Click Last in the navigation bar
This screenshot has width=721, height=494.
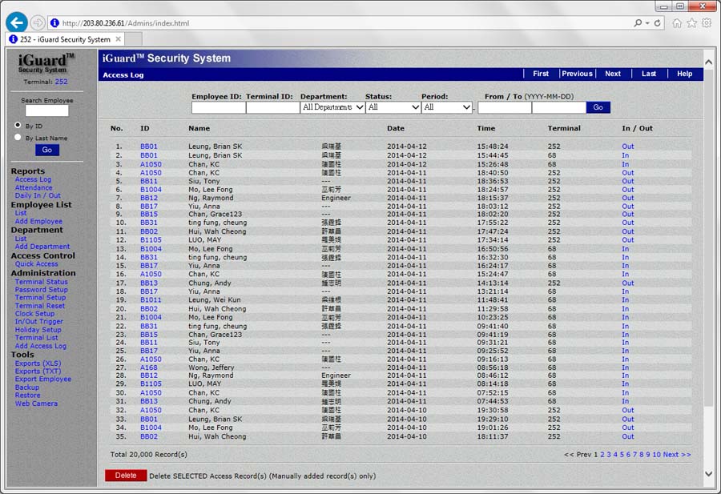pyautogui.click(x=649, y=74)
